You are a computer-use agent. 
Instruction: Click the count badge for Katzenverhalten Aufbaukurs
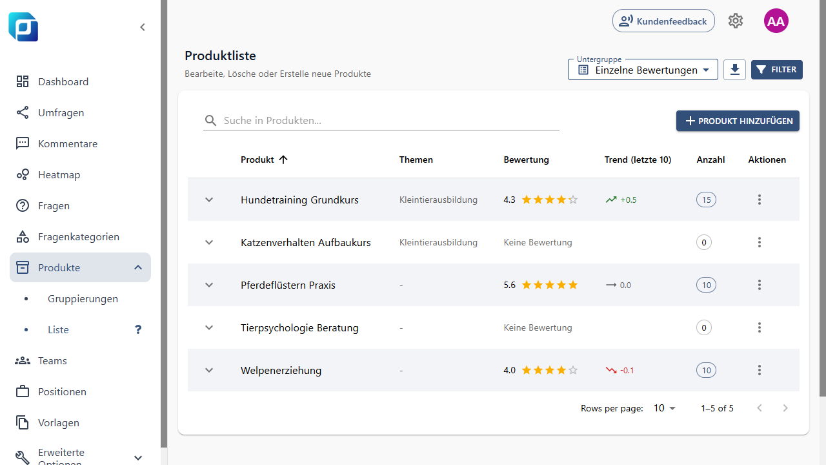704,242
